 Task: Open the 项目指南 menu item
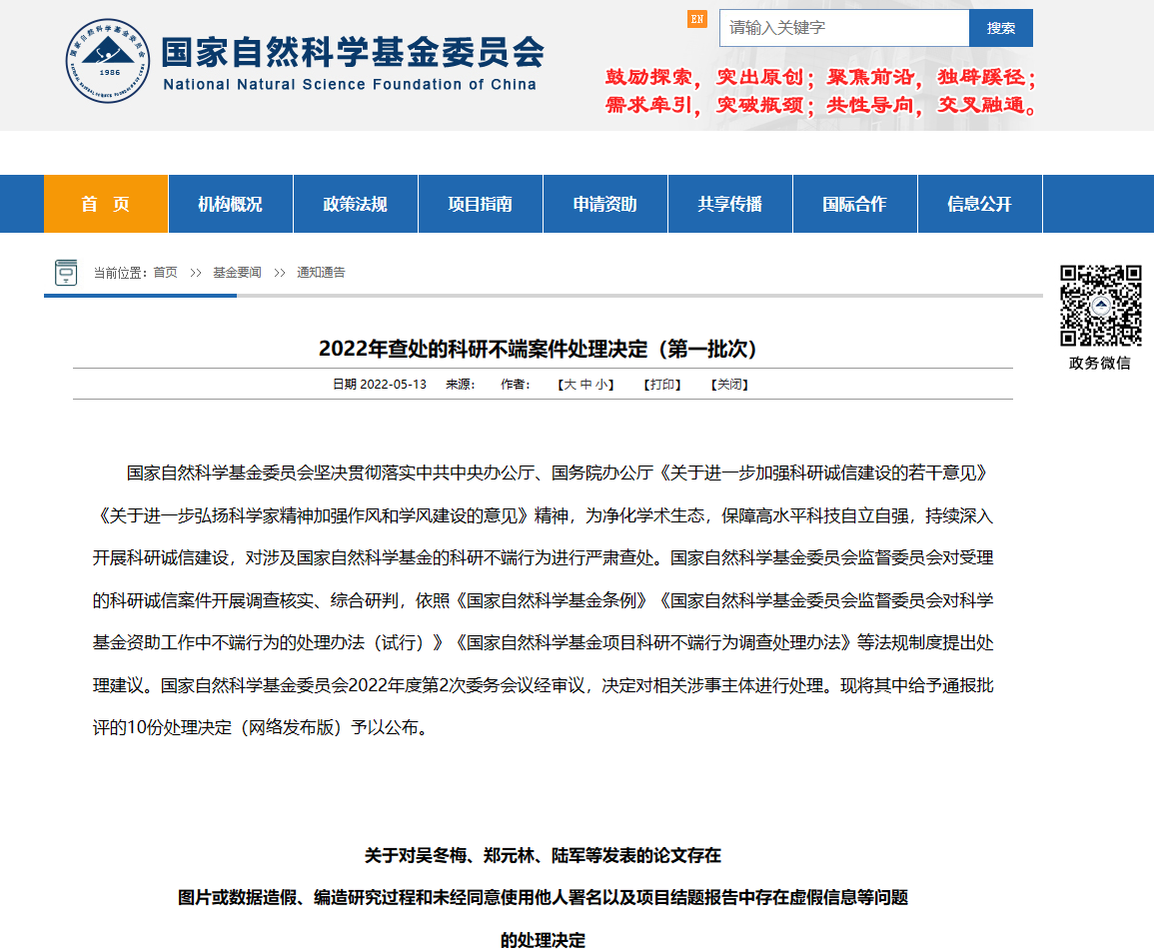tap(481, 204)
